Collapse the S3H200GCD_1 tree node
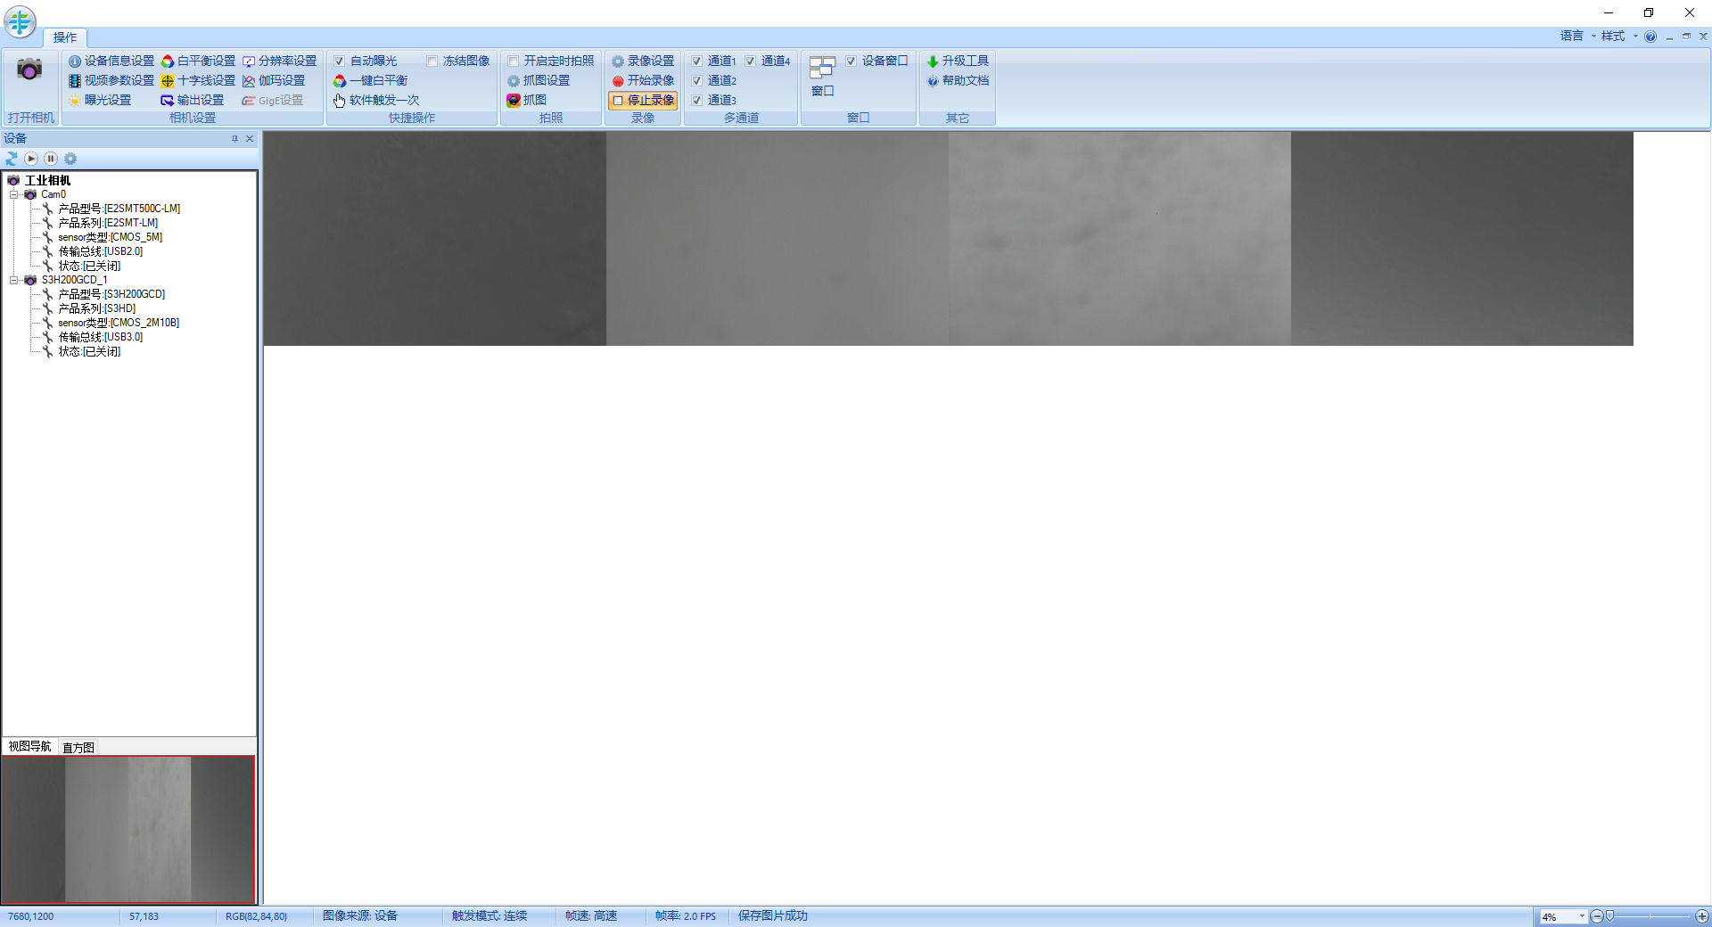 click(x=15, y=280)
